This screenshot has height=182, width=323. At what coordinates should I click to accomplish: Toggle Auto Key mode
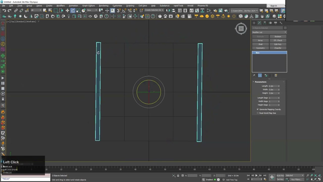280,175
